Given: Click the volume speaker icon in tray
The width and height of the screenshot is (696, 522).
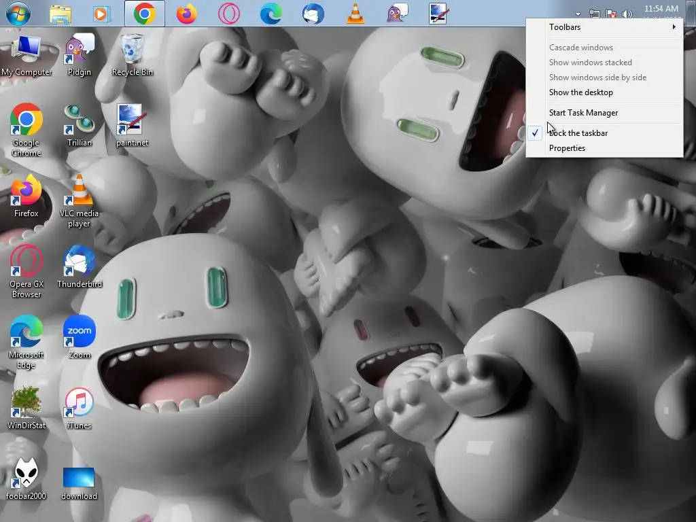Looking at the screenshot, I should (627, 14).
